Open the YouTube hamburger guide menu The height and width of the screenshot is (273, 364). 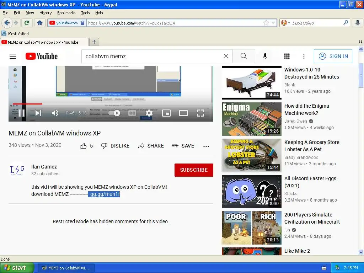click(13, 56)
